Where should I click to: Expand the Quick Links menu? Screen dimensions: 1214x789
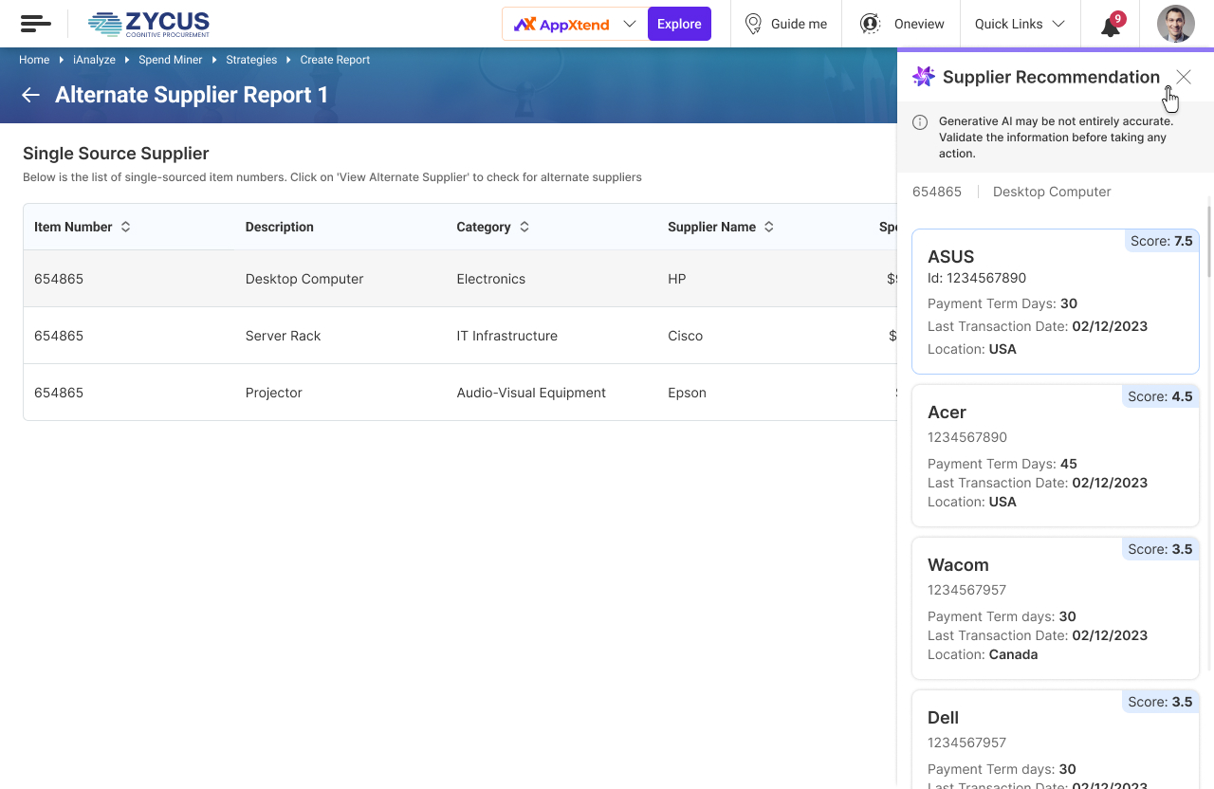coord(1058,24)
